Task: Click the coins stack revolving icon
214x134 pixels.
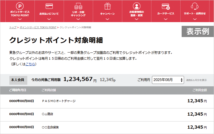Action: (x=78, y=6)
